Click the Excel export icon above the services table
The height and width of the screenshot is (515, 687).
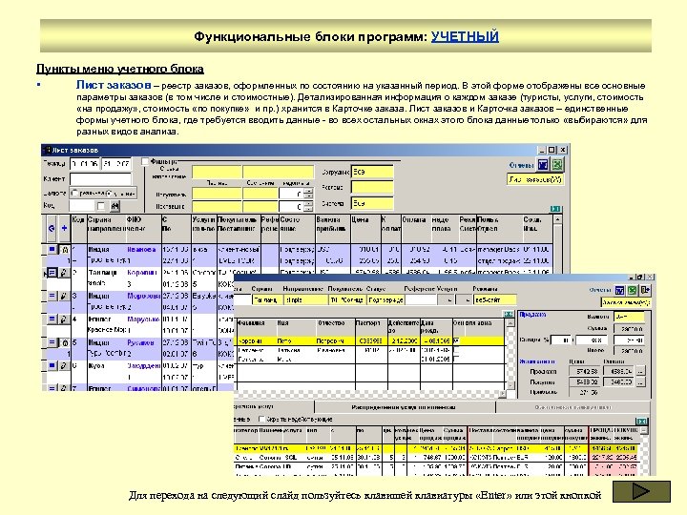641,421
